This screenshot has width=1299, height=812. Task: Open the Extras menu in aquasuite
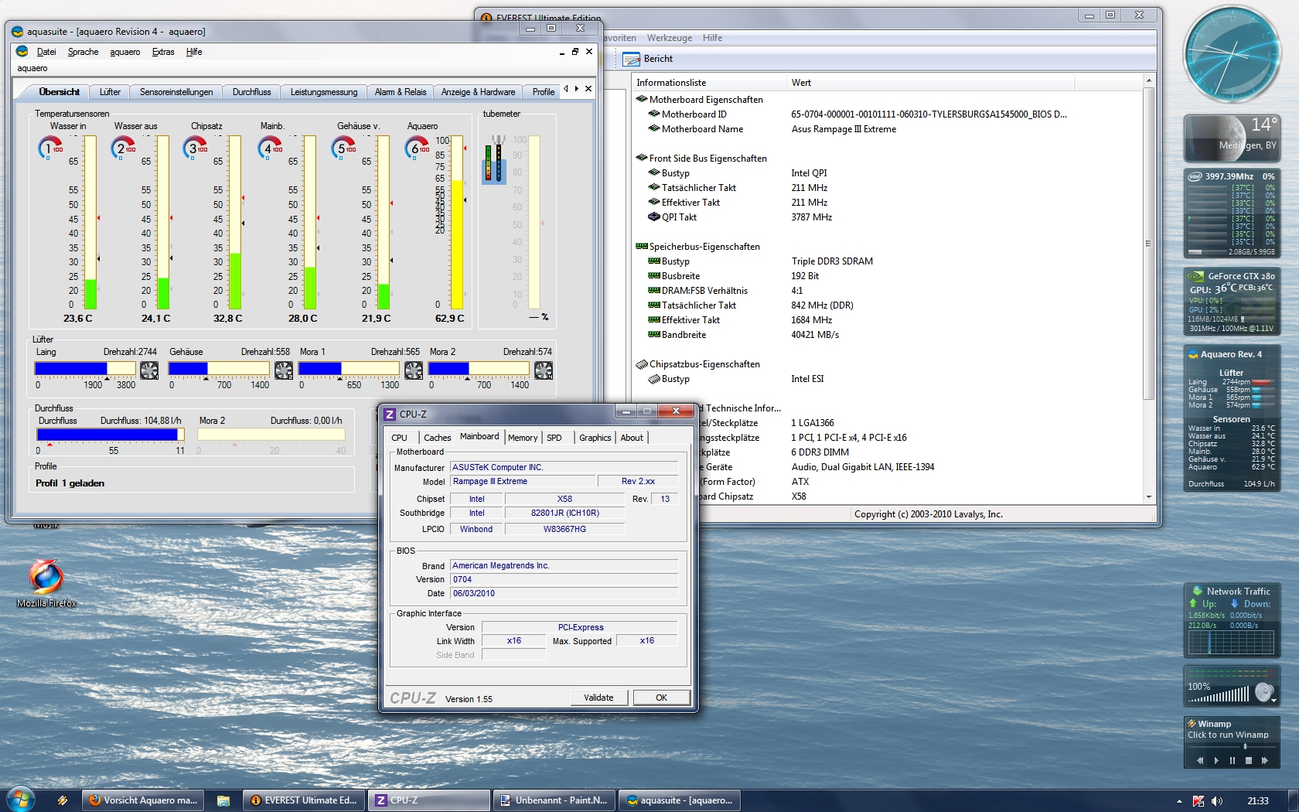(x=163, y=52)
